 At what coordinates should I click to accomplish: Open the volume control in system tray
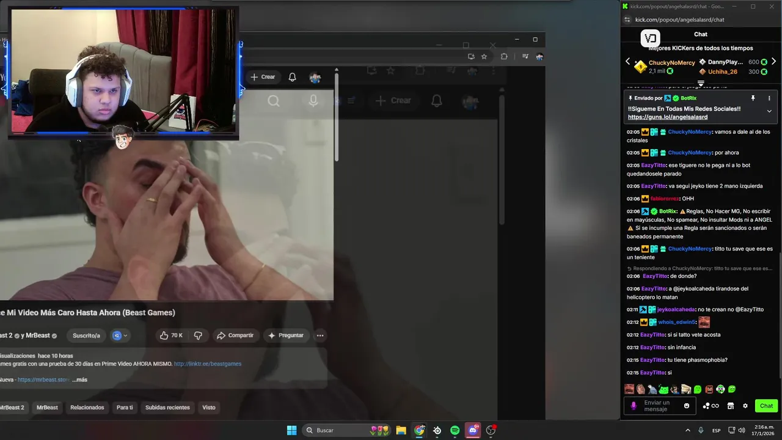(x=742, y=430)
